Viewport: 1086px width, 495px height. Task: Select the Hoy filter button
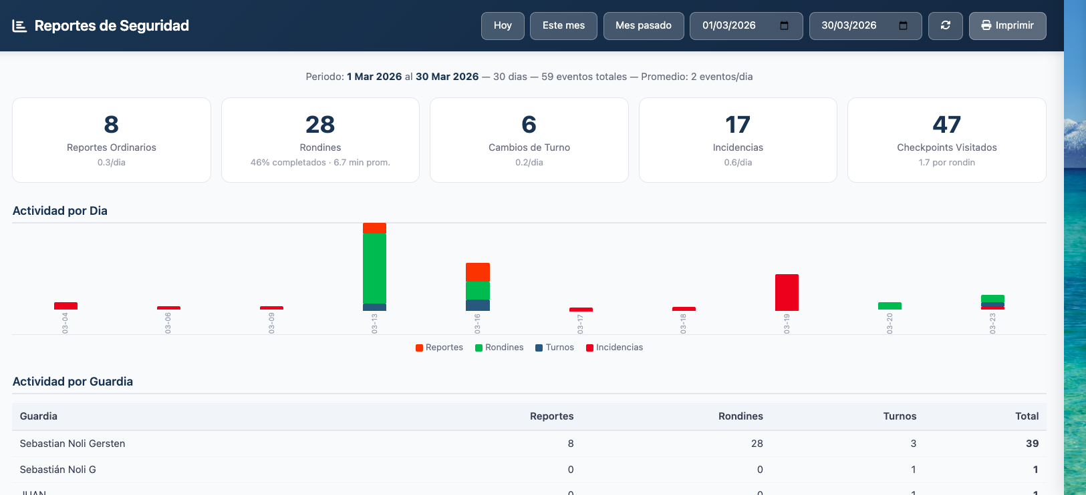click(x=503, y=25)
